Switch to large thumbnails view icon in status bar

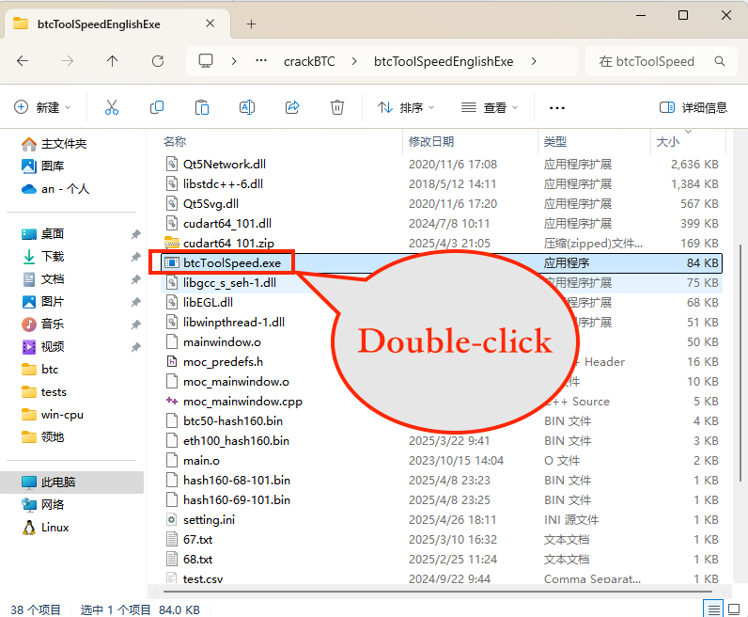click(x=734, y=609)
